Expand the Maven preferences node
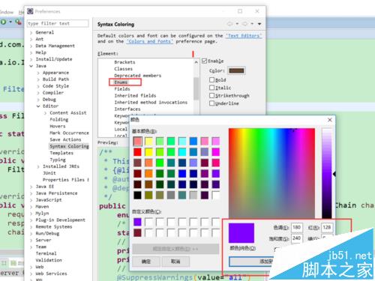 (31, 207)
